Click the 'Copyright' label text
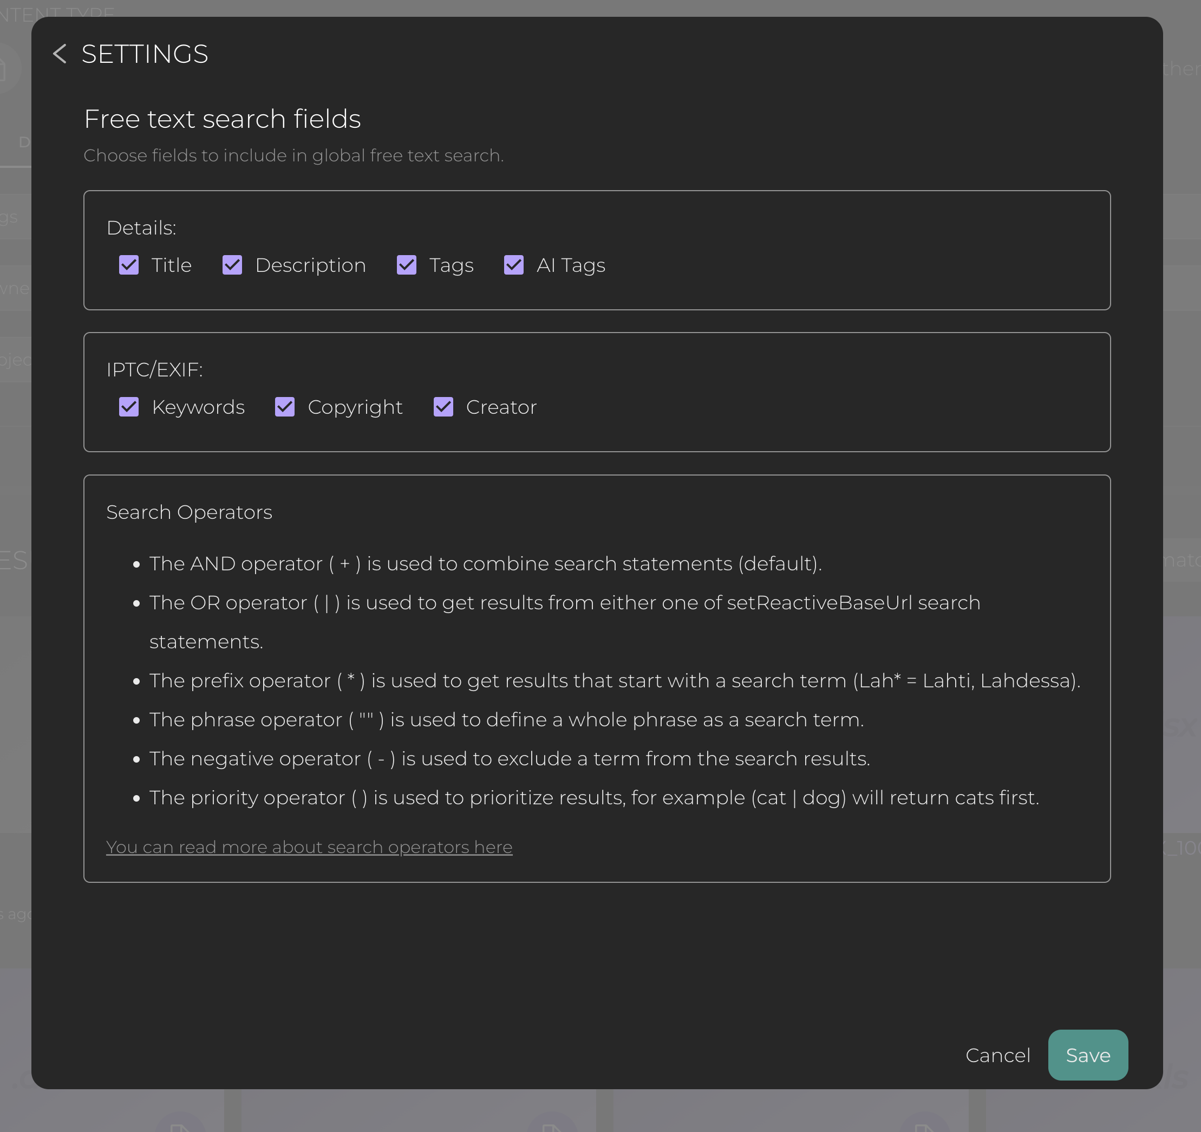The height and width of the screenshot is (1132, 1201). click(x=355, y=407)
